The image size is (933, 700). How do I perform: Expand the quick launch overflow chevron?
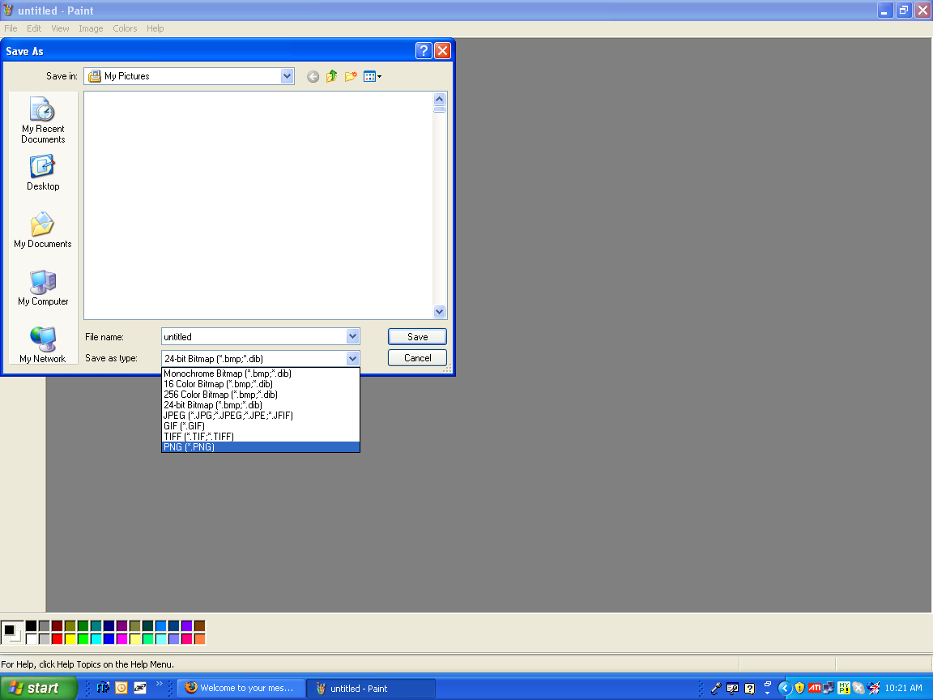click(x=159, y=684)
